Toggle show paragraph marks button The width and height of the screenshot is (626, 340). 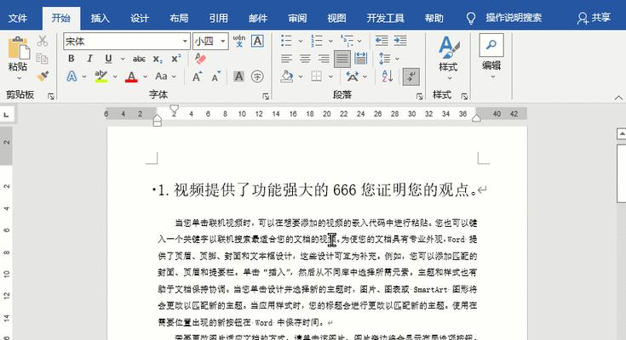coord(411,76)
